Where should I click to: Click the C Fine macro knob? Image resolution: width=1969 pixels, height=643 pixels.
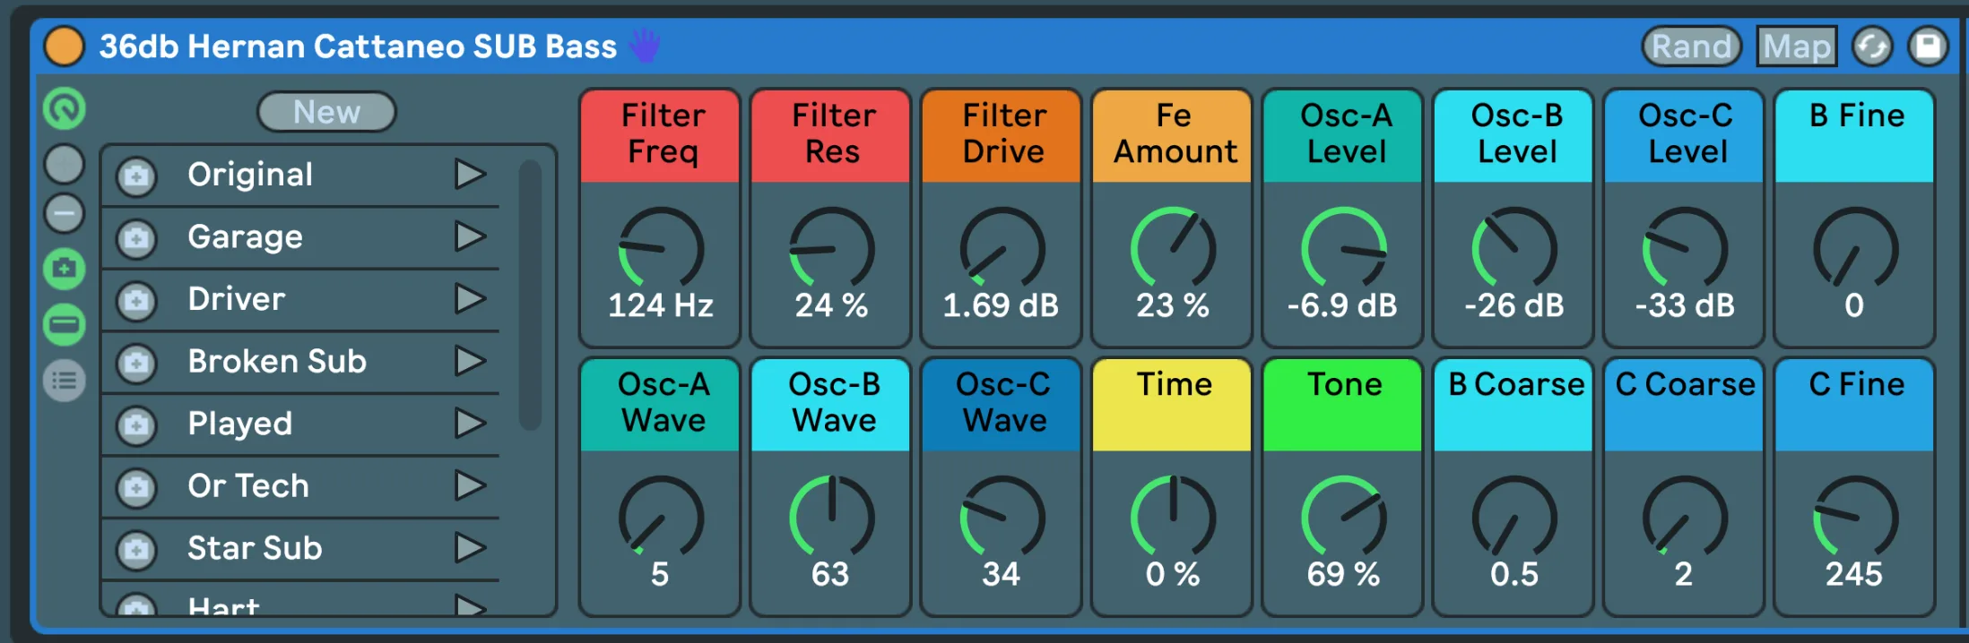point(1855,518)
